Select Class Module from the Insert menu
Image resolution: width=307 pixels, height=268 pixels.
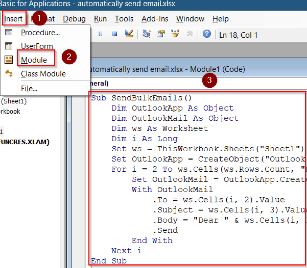43,74
